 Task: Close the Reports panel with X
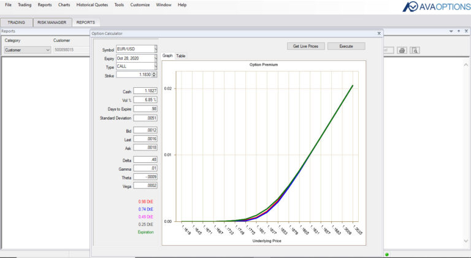(466, 31)
